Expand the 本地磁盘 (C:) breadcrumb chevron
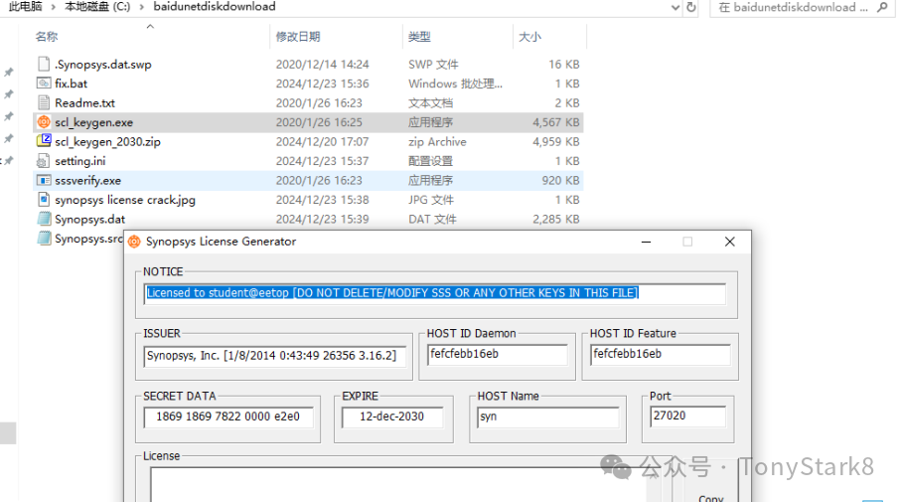 pyautogui.click(x=141, y=7)
